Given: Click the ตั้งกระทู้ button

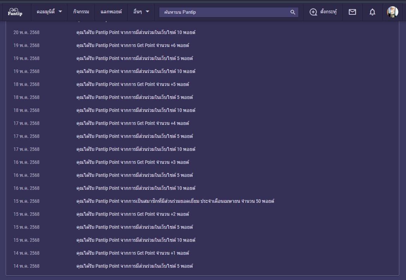Looking at the screenshot, I should [x=323, y=12].
